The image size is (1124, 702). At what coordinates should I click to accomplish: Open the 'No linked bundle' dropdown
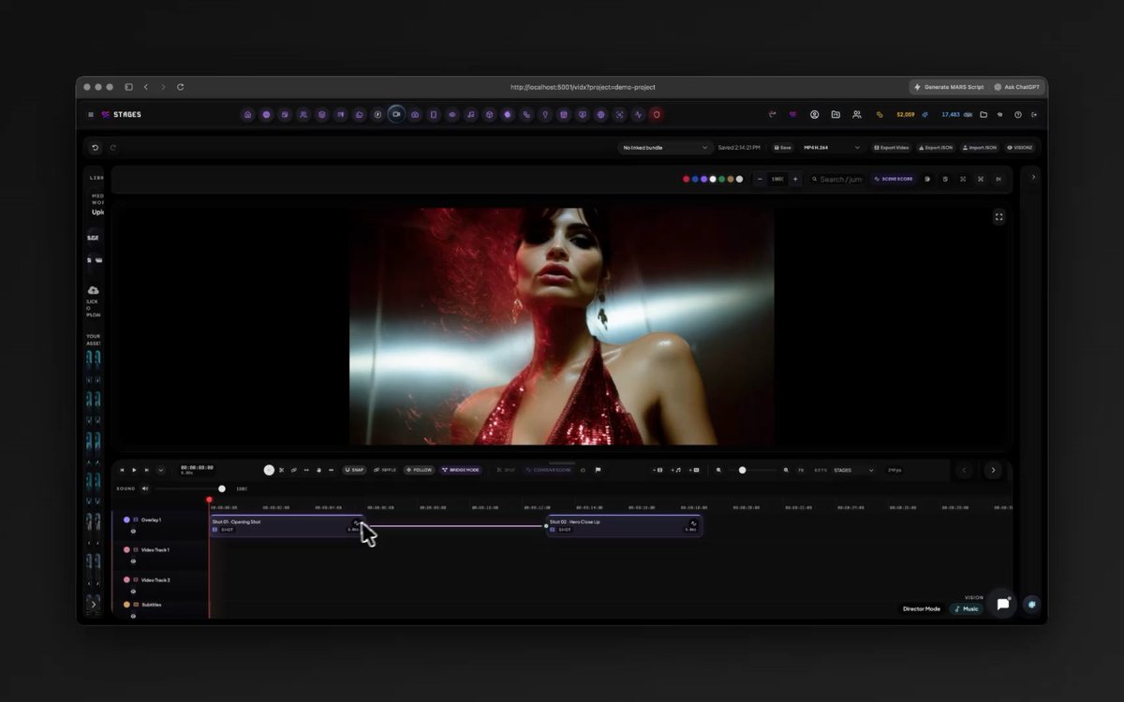click(665, 147)
